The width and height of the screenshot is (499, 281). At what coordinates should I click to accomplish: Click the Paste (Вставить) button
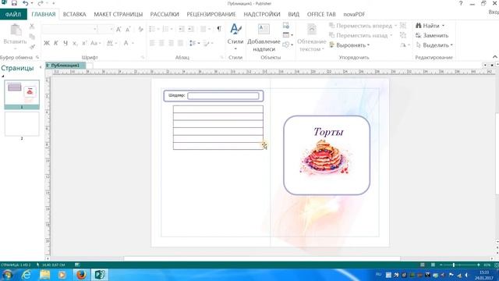(x=15, y=37)
